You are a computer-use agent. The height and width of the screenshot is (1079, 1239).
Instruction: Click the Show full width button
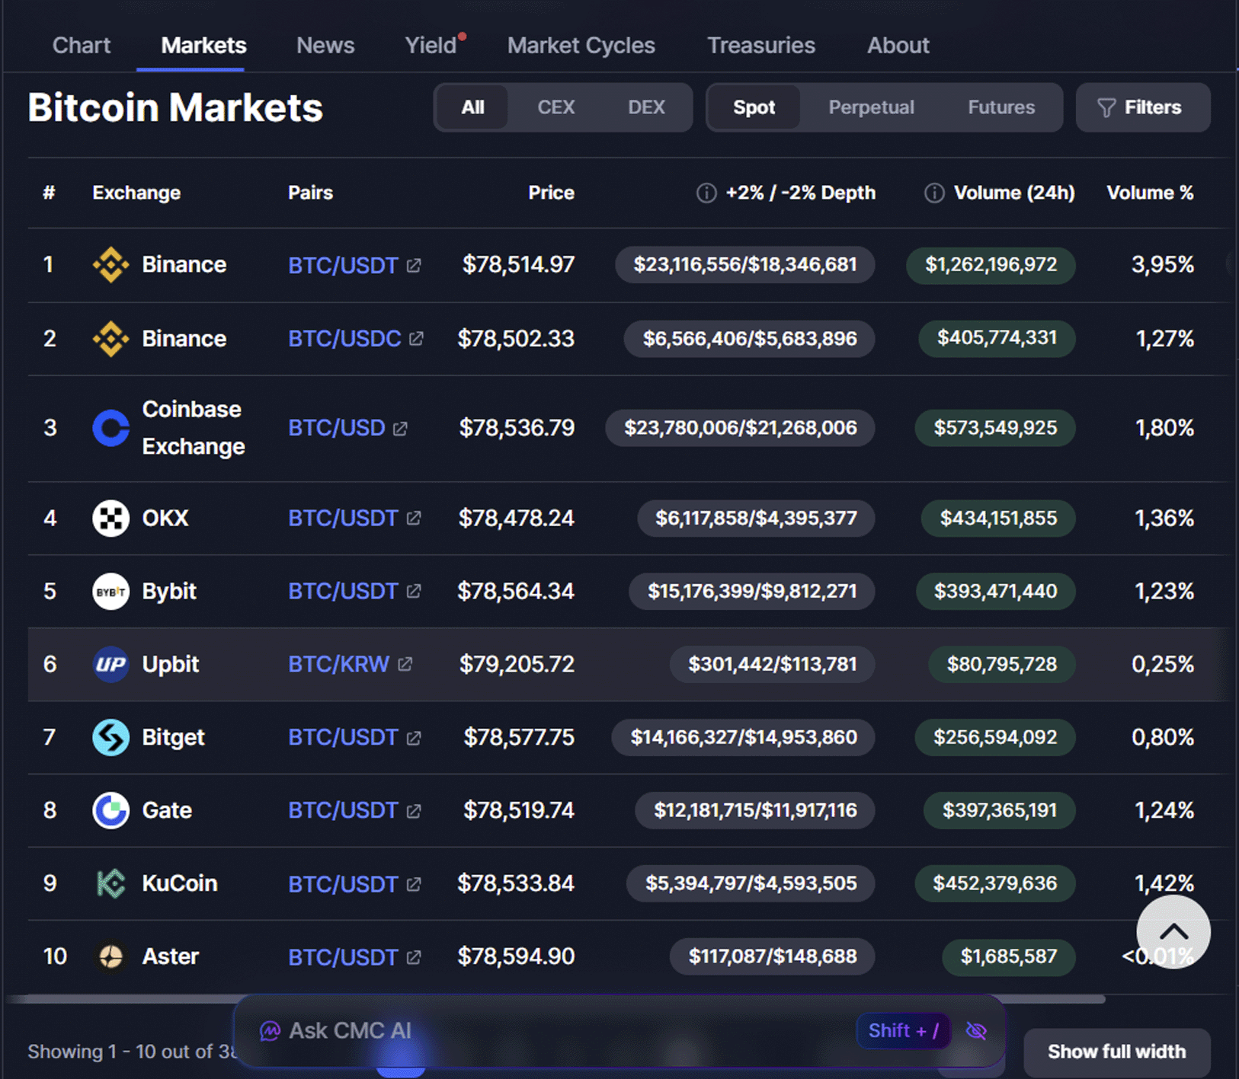1117,1052
